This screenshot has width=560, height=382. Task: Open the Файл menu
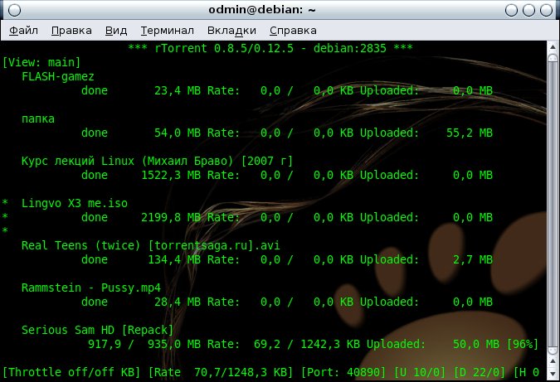tap(23, 31)
